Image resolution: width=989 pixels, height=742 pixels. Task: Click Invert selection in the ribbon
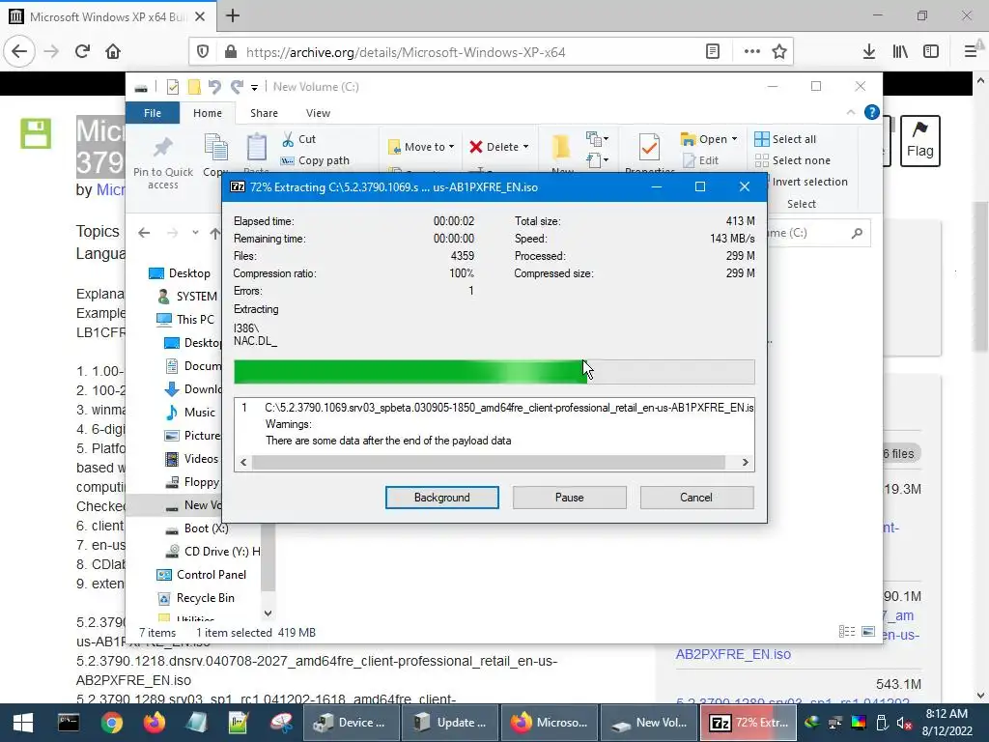click(x=810, y=182)
